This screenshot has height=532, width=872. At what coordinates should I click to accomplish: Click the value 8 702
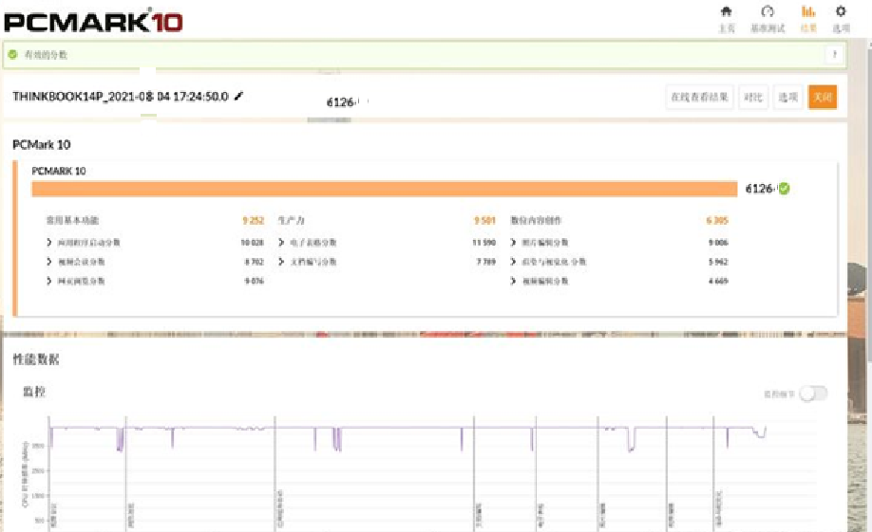click(x=255, y=262)
